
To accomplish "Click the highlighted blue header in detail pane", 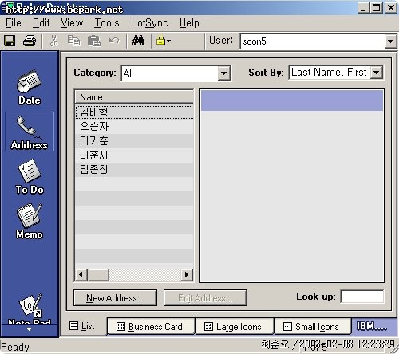I will tap(292, 100).
